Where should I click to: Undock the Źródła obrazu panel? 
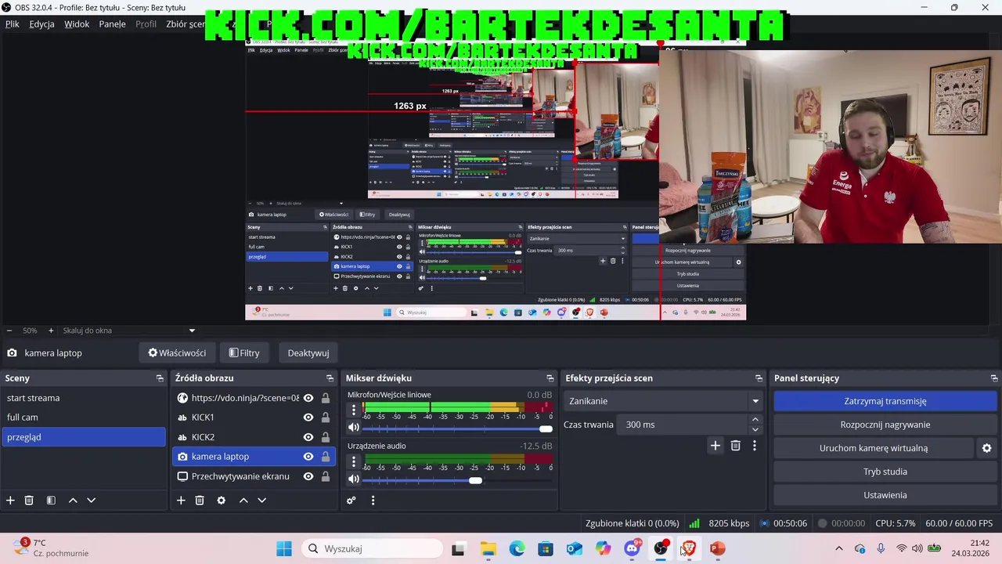coord(330,378)
